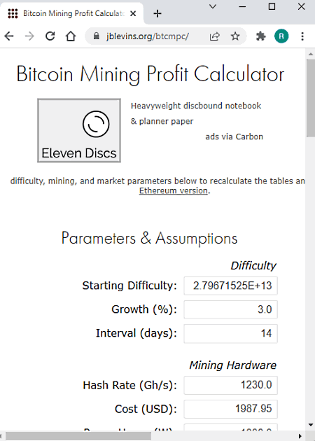The width and height of the screenshot is (315, 441).
Task: Edit the Hash Rate (Gh/s) field
Action: pos(230,385)
